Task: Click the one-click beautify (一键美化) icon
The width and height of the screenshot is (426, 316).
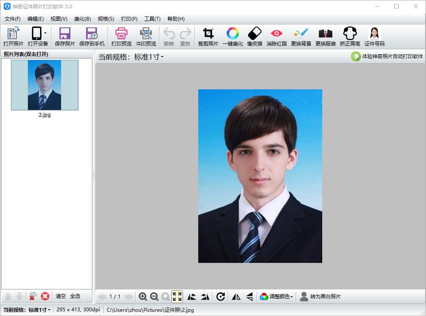Action: (x=232, y=37)
